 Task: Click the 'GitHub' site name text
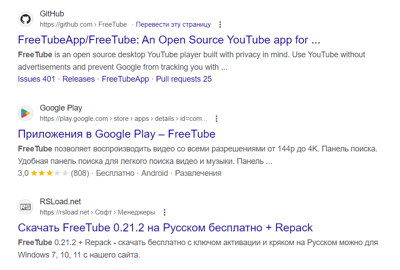(x=52, y=14)
